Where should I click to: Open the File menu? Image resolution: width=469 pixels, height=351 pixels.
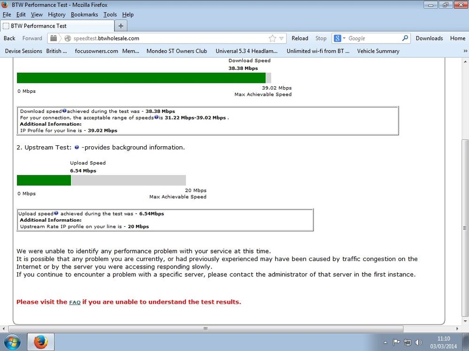[x=7, y=15]
